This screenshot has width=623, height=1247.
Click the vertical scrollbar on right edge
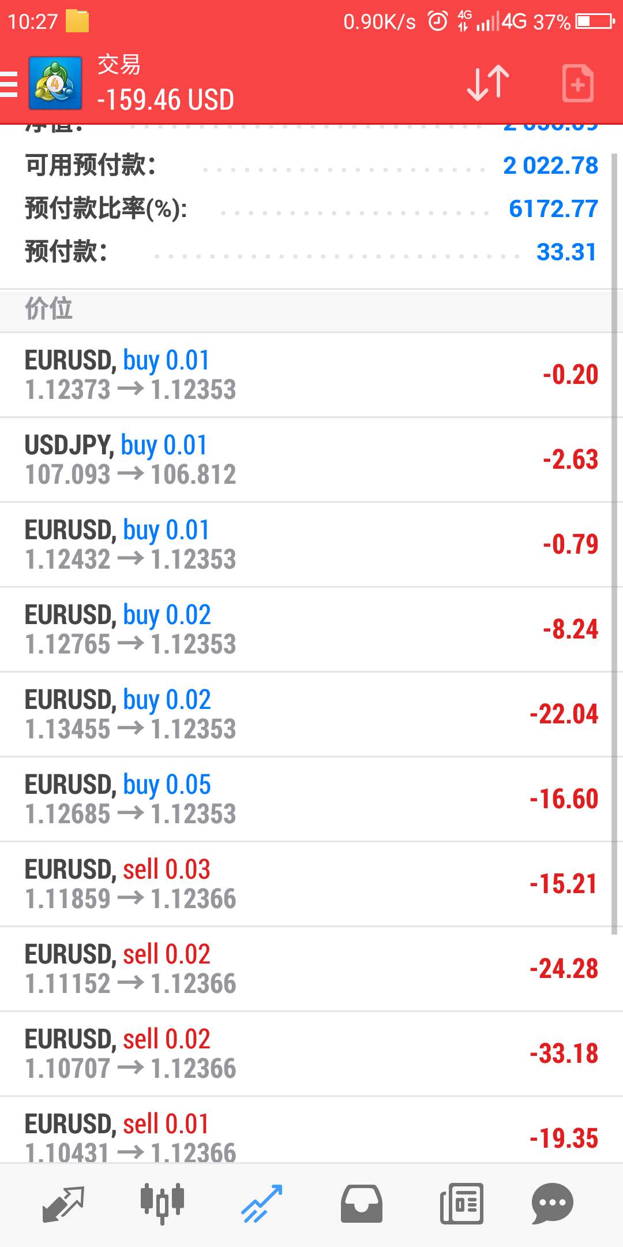pyautogui.click(x=615, y=543)
